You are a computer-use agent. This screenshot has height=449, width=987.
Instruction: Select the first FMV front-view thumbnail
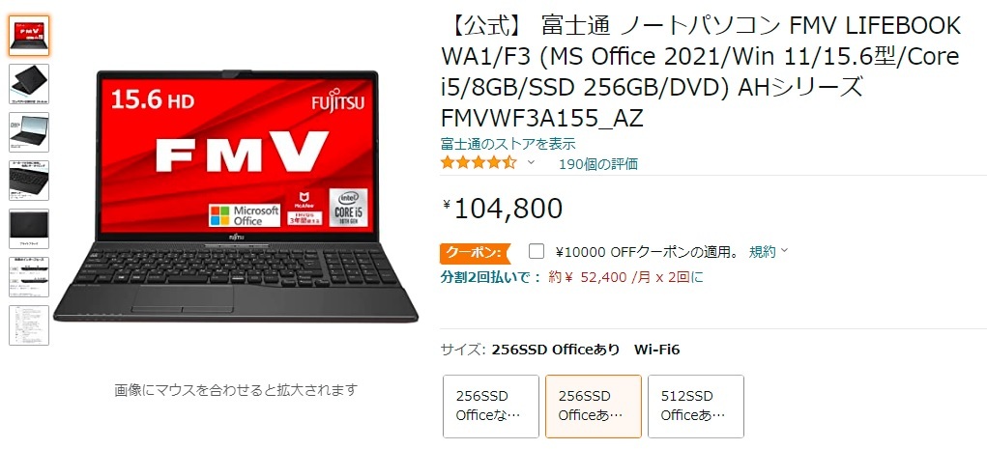(29, 36)
